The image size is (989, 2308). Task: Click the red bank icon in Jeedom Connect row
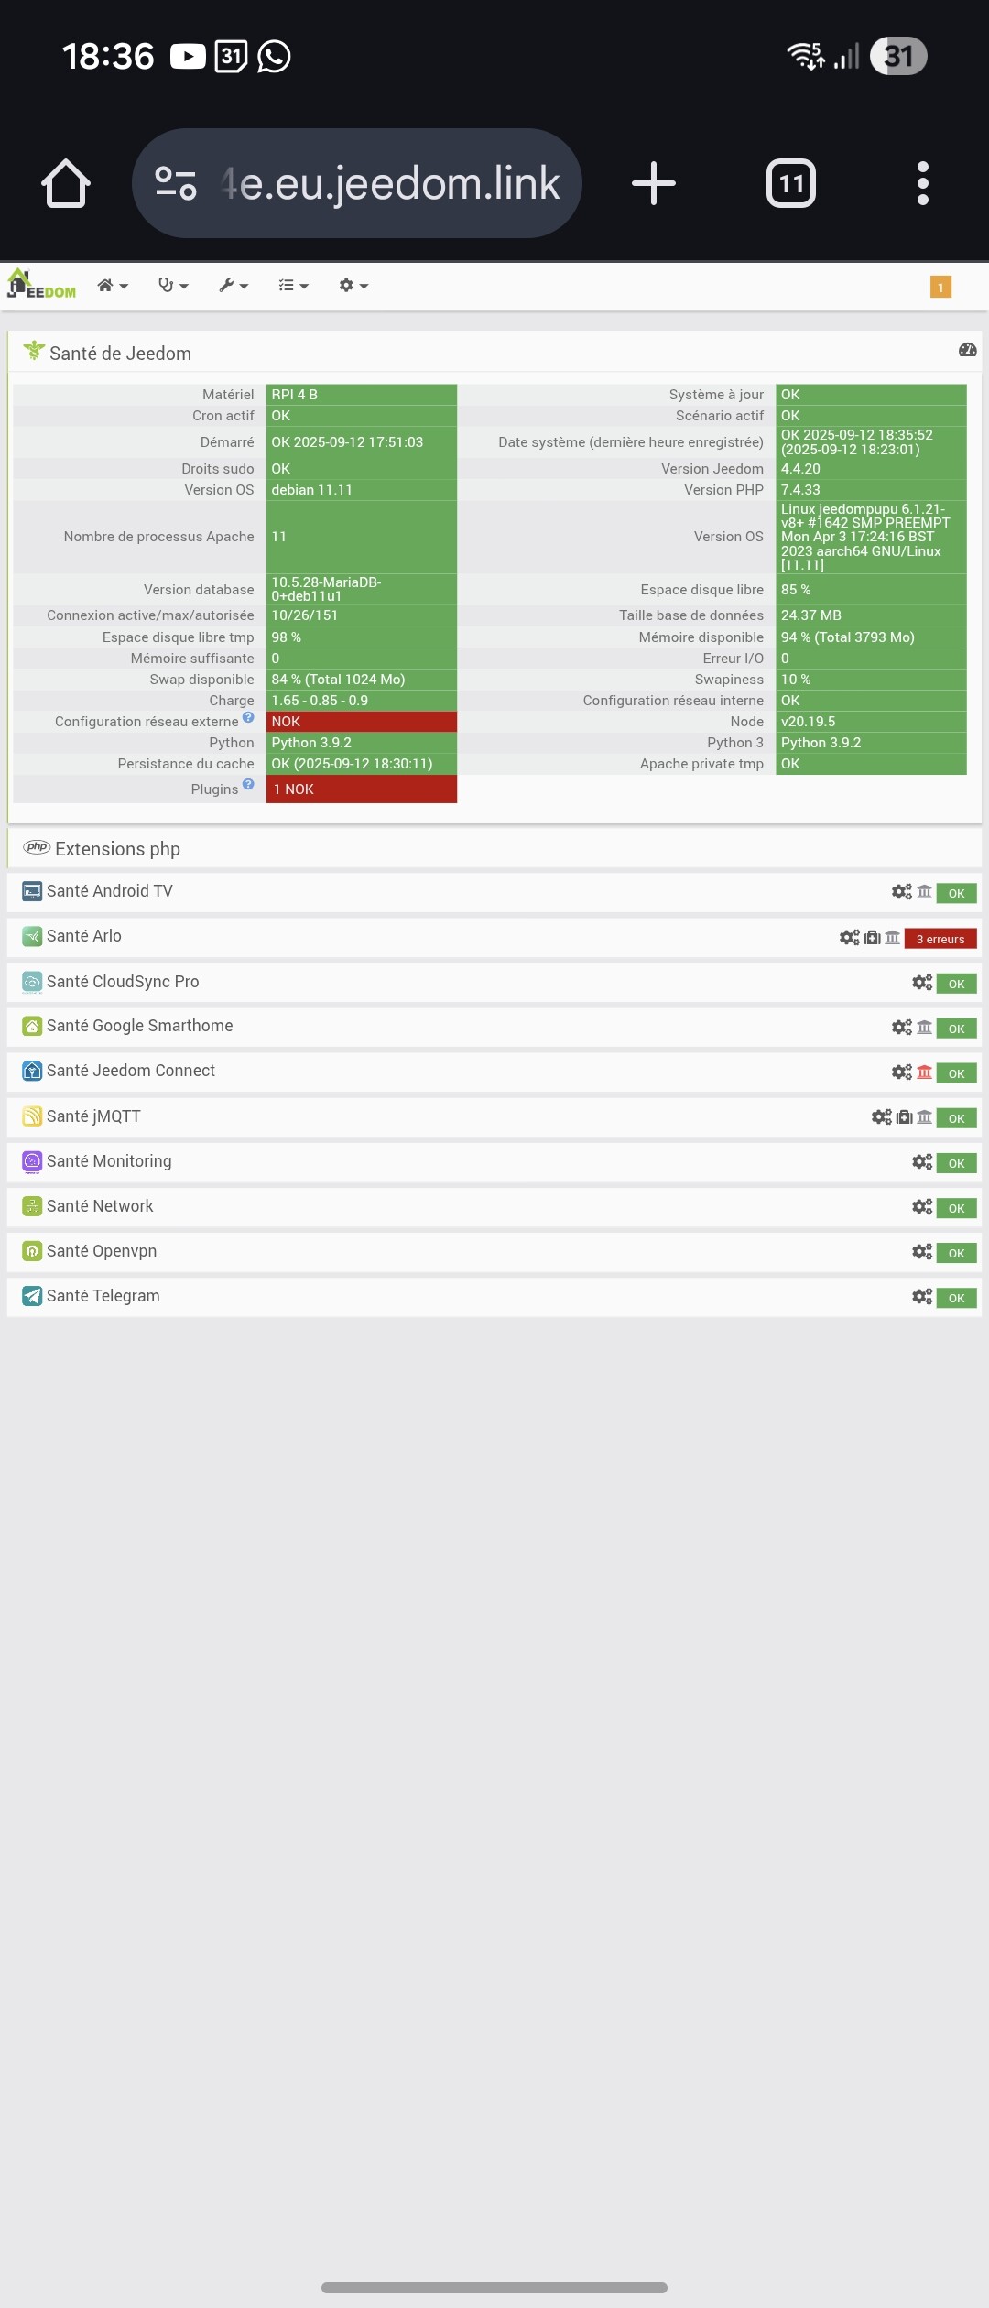(x=925, y=1072)
